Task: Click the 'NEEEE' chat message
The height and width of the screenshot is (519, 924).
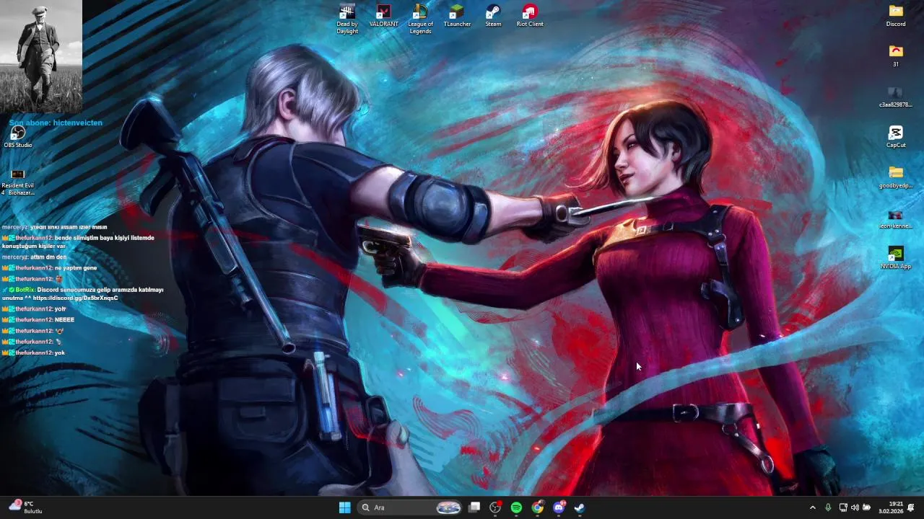Action: tap(64, 319)
